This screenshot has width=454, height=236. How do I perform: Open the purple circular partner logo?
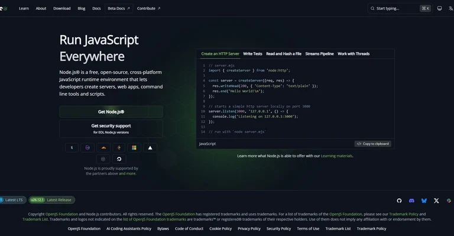87,148
